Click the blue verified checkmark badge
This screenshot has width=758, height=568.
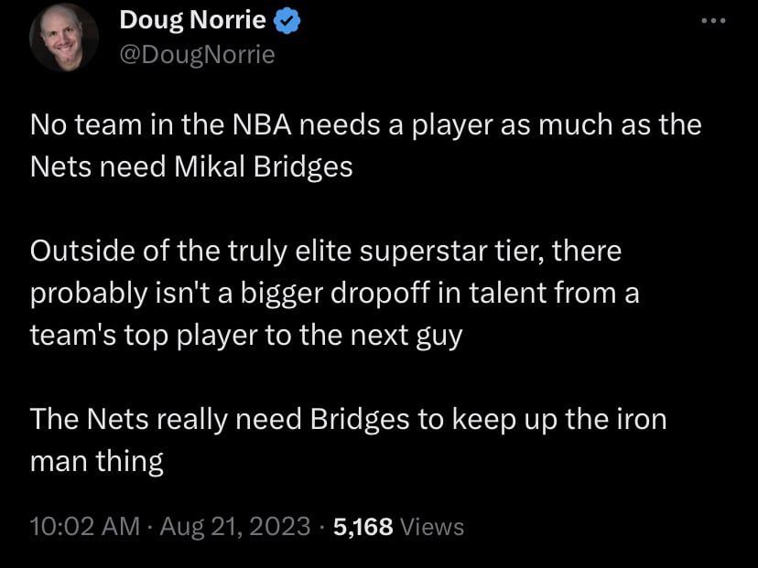(x=288, y=21)
